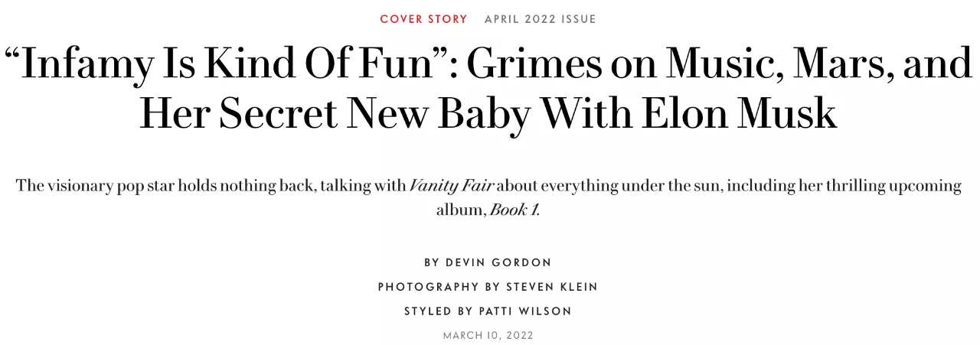Click the PHOTOGRAPHY BY credit label
The width and height of the screenshot is (980, 345).
click(440, 287)
